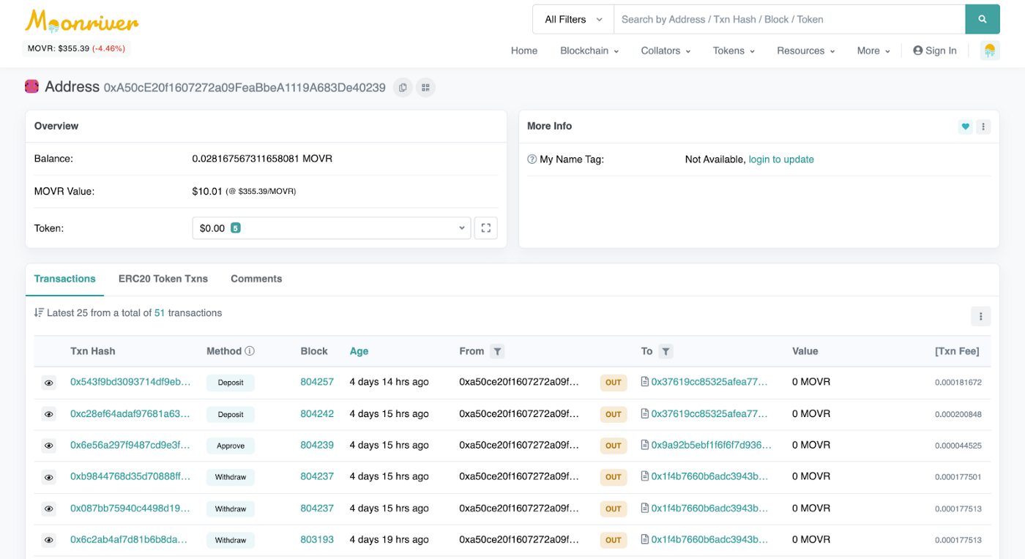Screen dimensions: 1025x559
Task: Open block 804239
Action: [x=317, y=445]
